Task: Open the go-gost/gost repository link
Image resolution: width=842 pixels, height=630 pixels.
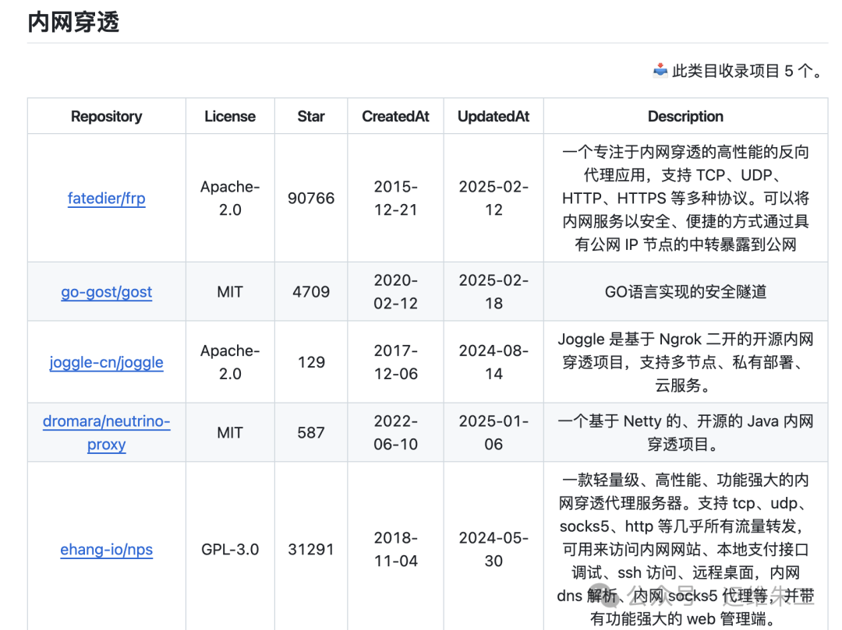Action: [x=106, y=292]
